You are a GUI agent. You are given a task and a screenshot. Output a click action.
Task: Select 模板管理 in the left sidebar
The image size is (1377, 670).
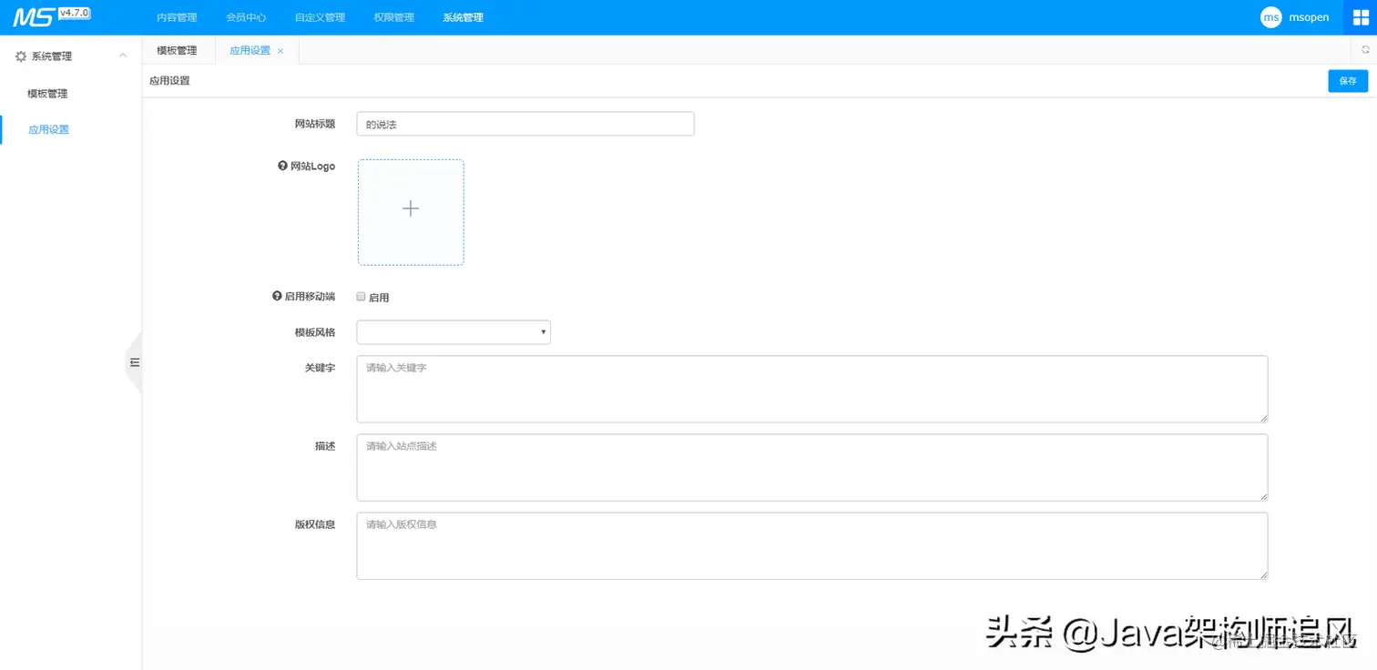point(47,93)
